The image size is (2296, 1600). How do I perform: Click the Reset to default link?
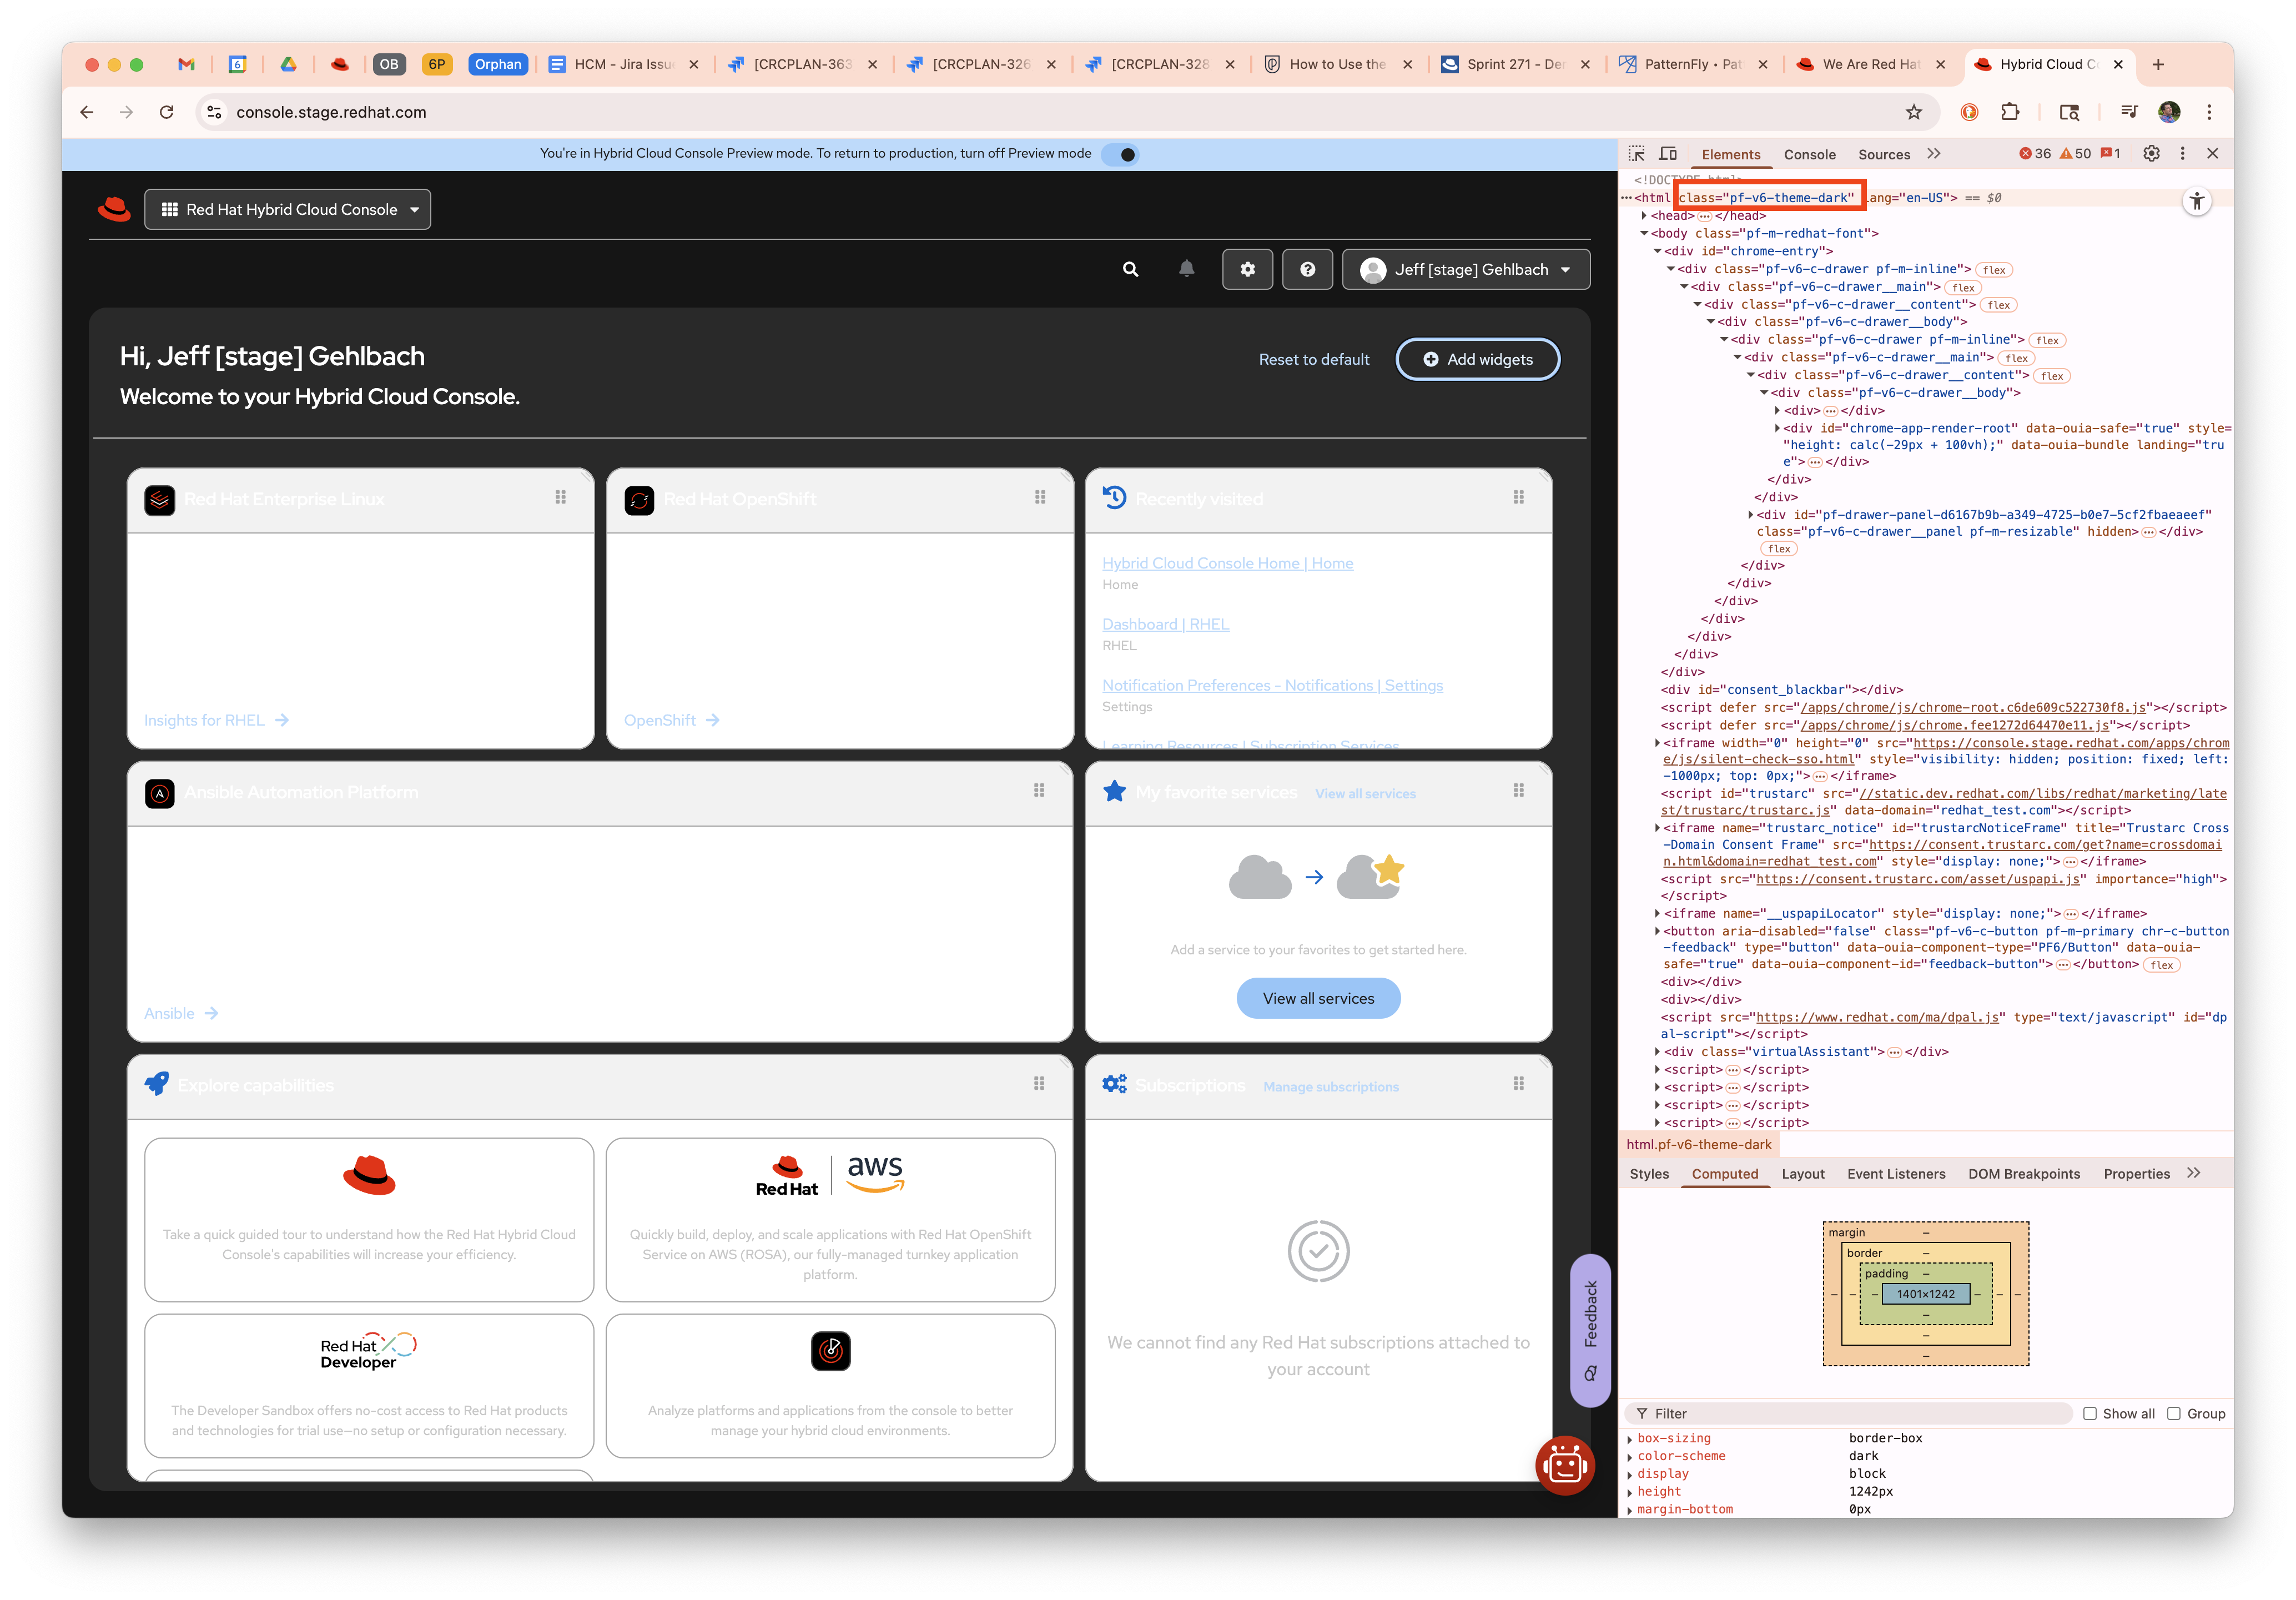coord(1313,359)
